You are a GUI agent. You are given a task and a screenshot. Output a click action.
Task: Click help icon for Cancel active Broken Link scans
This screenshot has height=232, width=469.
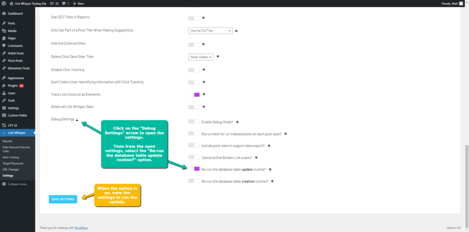coord(256,157)
